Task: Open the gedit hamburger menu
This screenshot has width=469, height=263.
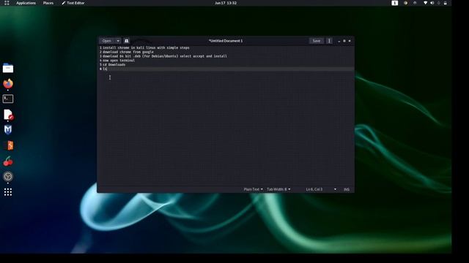Action: (x=329, y=41)
